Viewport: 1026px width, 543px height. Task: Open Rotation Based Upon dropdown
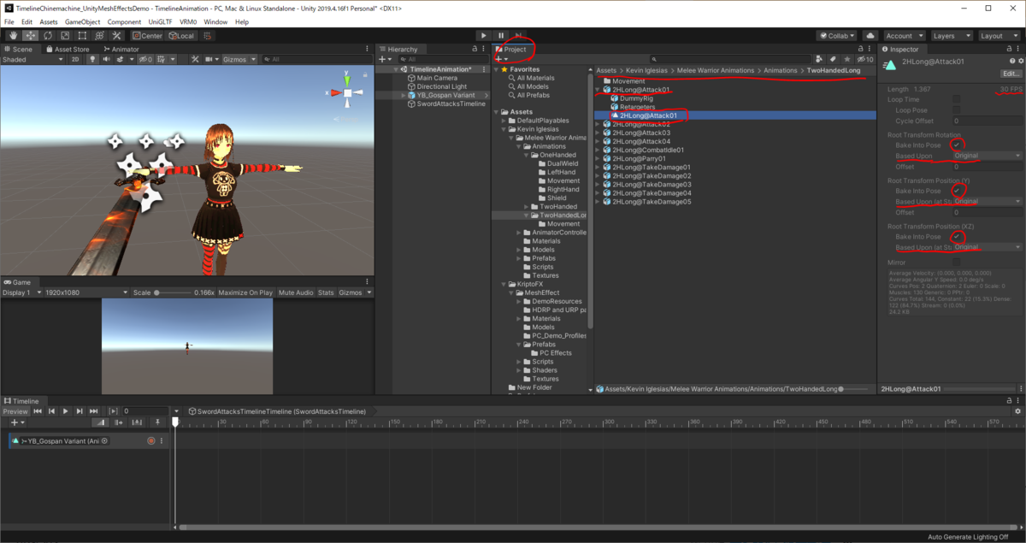[x=987, y=156]
